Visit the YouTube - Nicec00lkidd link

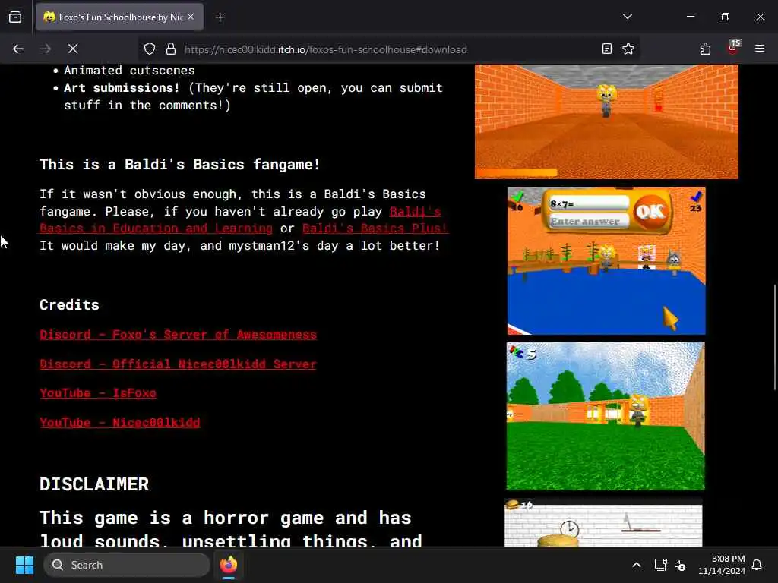[119, 422]
